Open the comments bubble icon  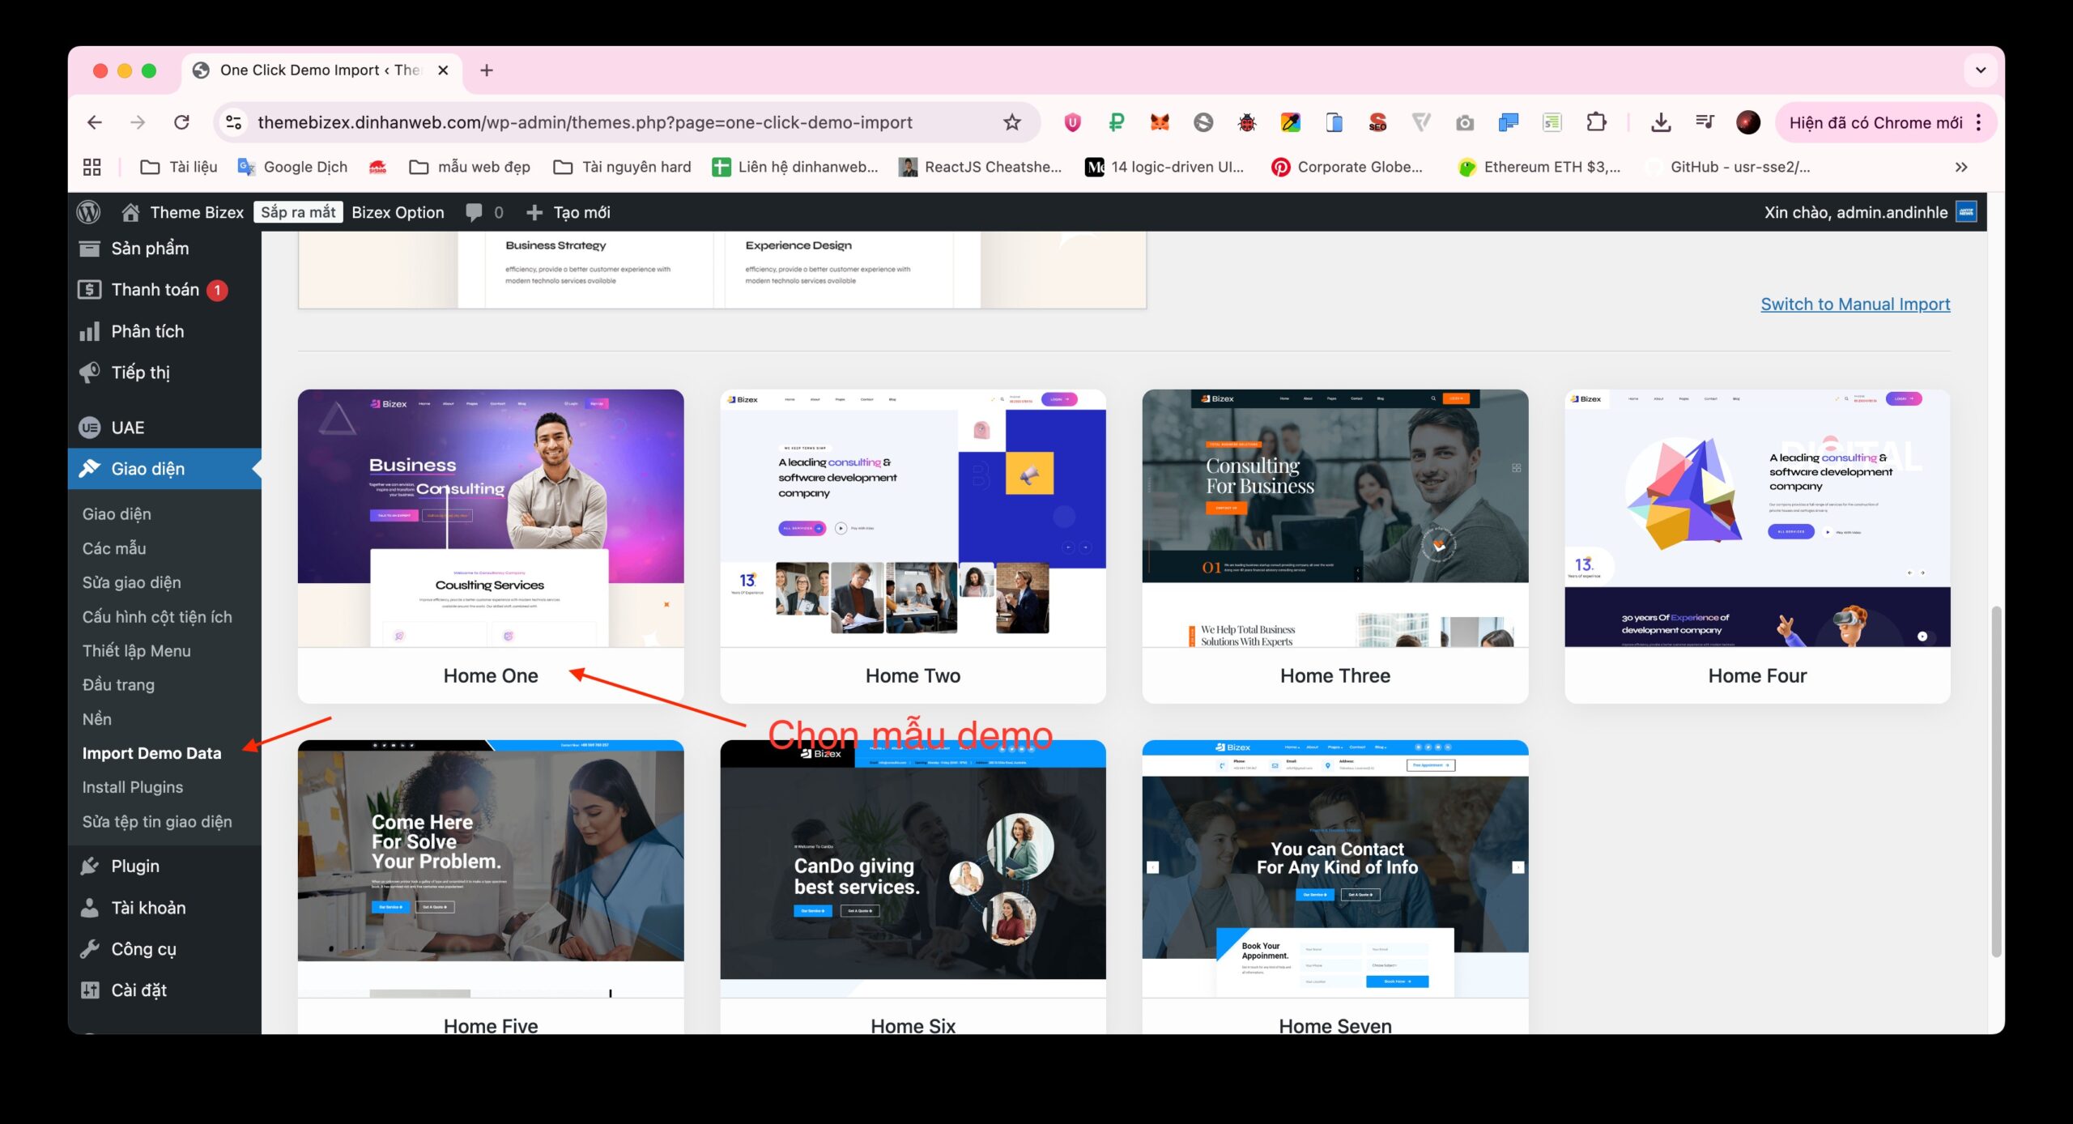pos(475,212)
